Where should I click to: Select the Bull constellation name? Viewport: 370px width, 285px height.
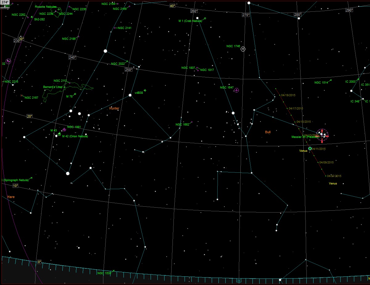[268, 132]
